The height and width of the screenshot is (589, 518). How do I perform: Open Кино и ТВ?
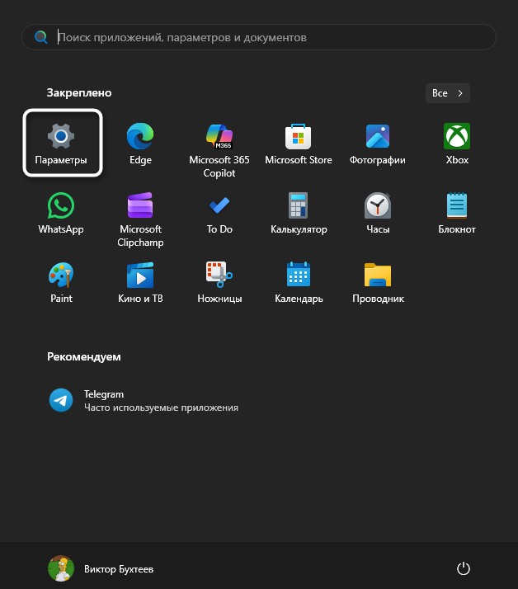click(140, 282)
